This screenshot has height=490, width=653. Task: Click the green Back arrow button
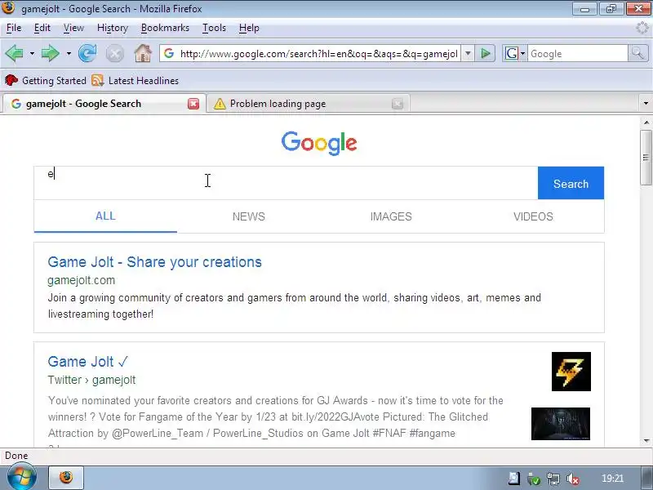tap(14, 53)
